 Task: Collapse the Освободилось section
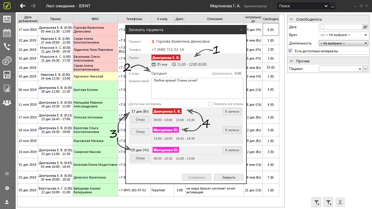pos(291,19)
